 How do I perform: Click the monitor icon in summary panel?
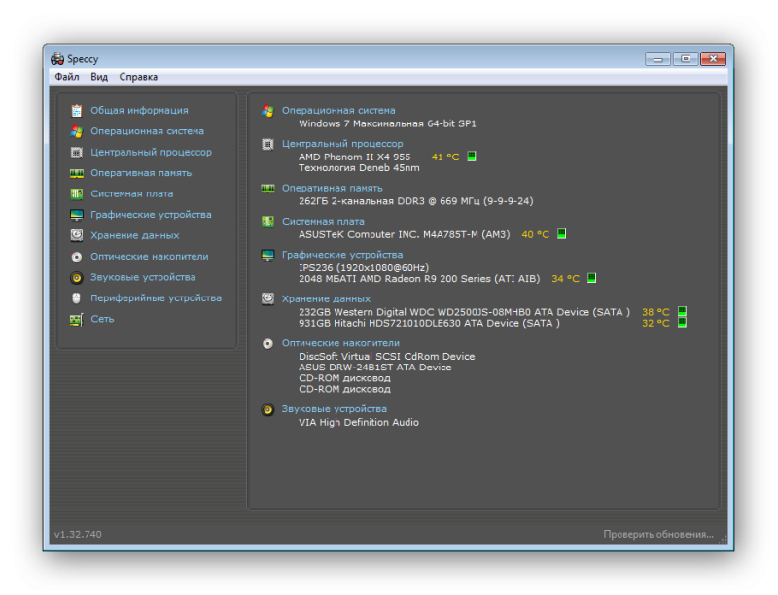tap(268, 255)
